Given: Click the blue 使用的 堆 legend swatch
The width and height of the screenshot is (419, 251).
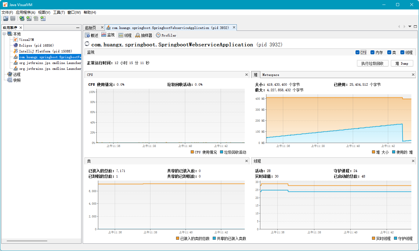Looking at the screenshot, I should click(394, 152).
